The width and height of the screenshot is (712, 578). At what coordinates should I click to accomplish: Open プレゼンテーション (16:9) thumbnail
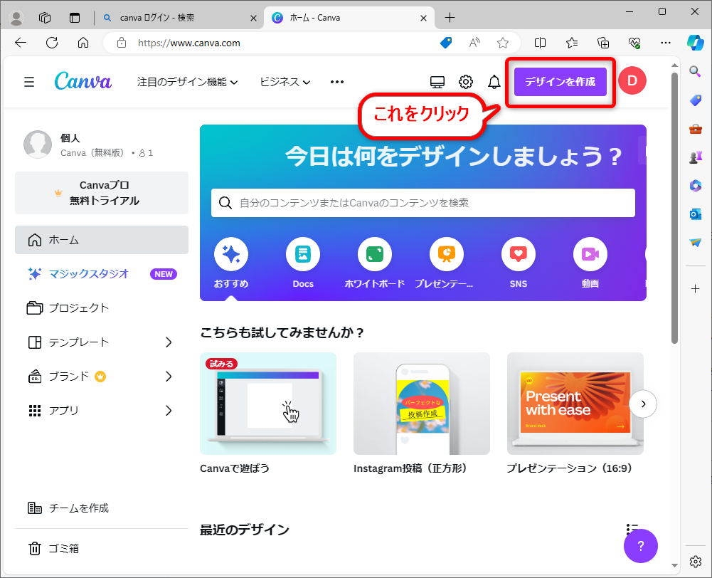[x=575, y=404]
